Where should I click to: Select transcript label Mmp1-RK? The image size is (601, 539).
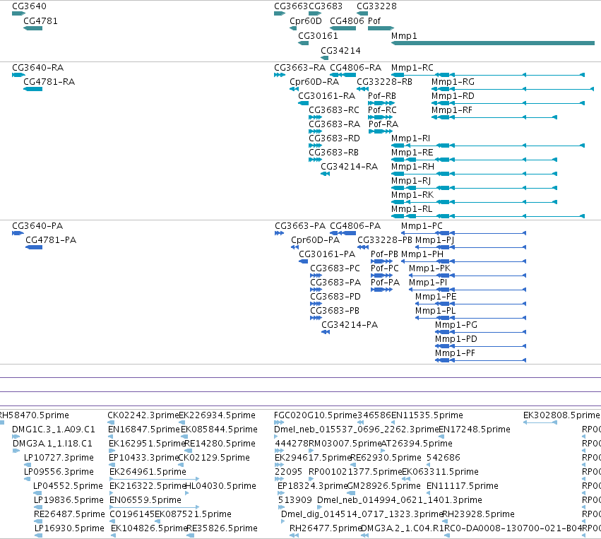[412, 195]
